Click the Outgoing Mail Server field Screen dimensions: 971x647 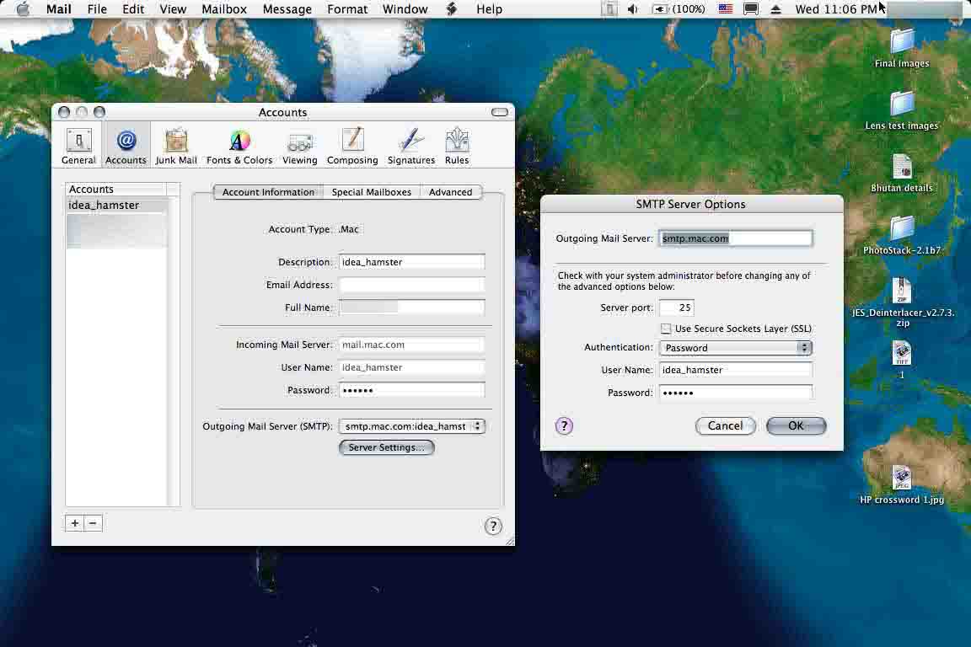[x=736, y=238]
